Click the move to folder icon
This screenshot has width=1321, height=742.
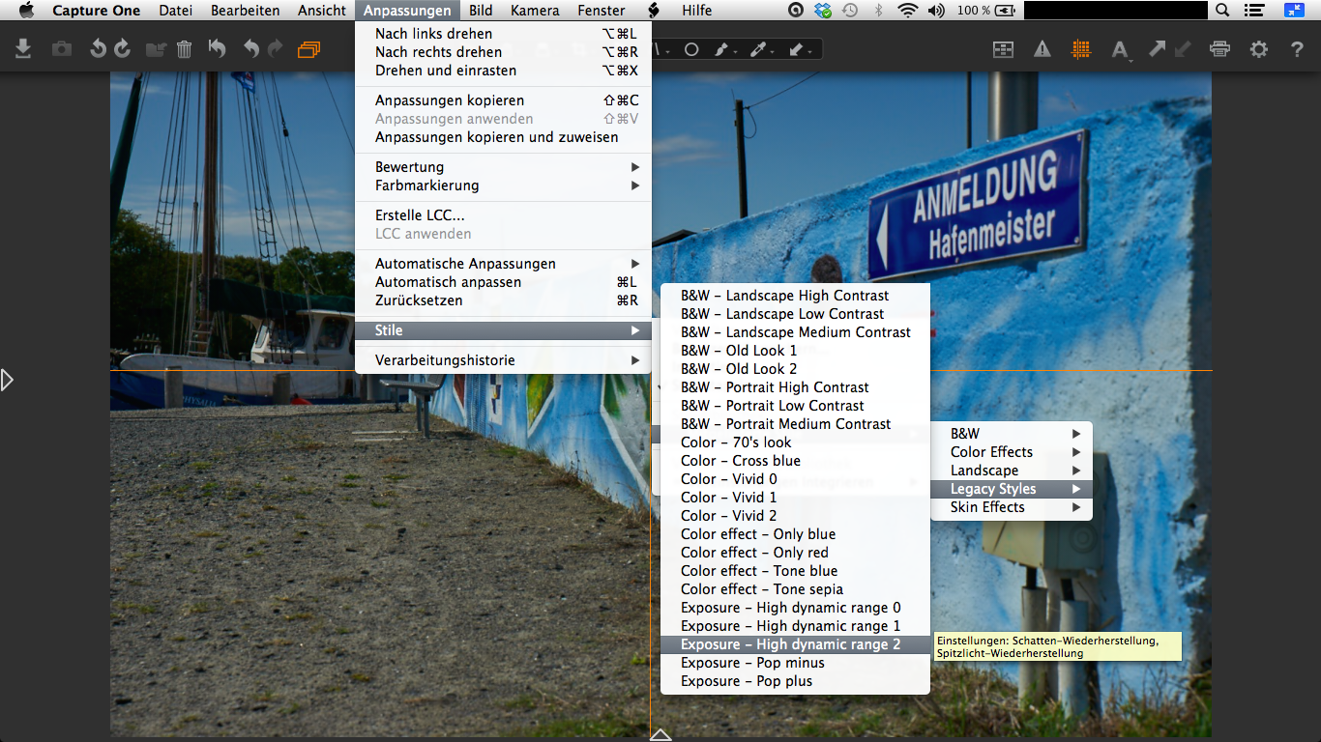point(156,49)
